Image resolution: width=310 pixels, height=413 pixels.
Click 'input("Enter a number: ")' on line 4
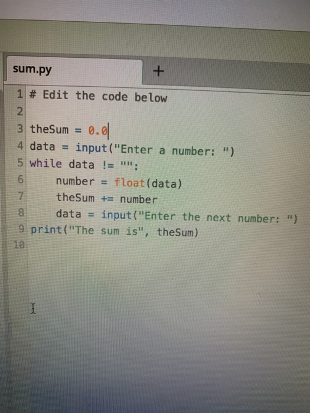point(155,150)
